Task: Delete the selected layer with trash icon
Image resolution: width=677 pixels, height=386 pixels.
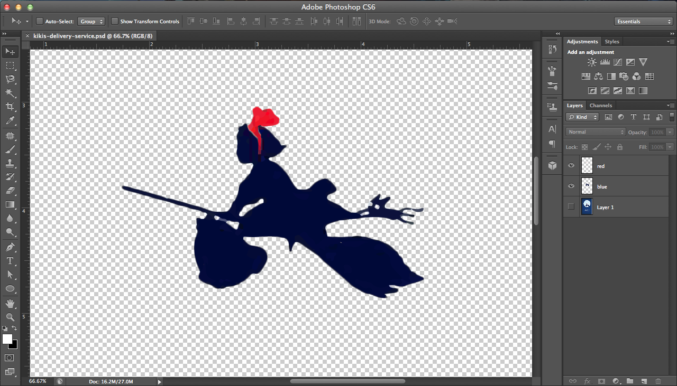Action: (658, 381)
